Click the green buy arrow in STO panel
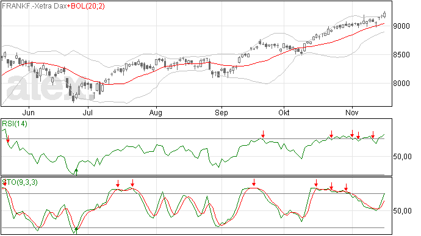Screen dimensions: 421x236 (76, 231)
